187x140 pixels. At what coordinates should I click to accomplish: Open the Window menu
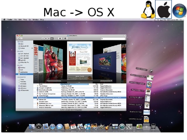pos(36,20)
